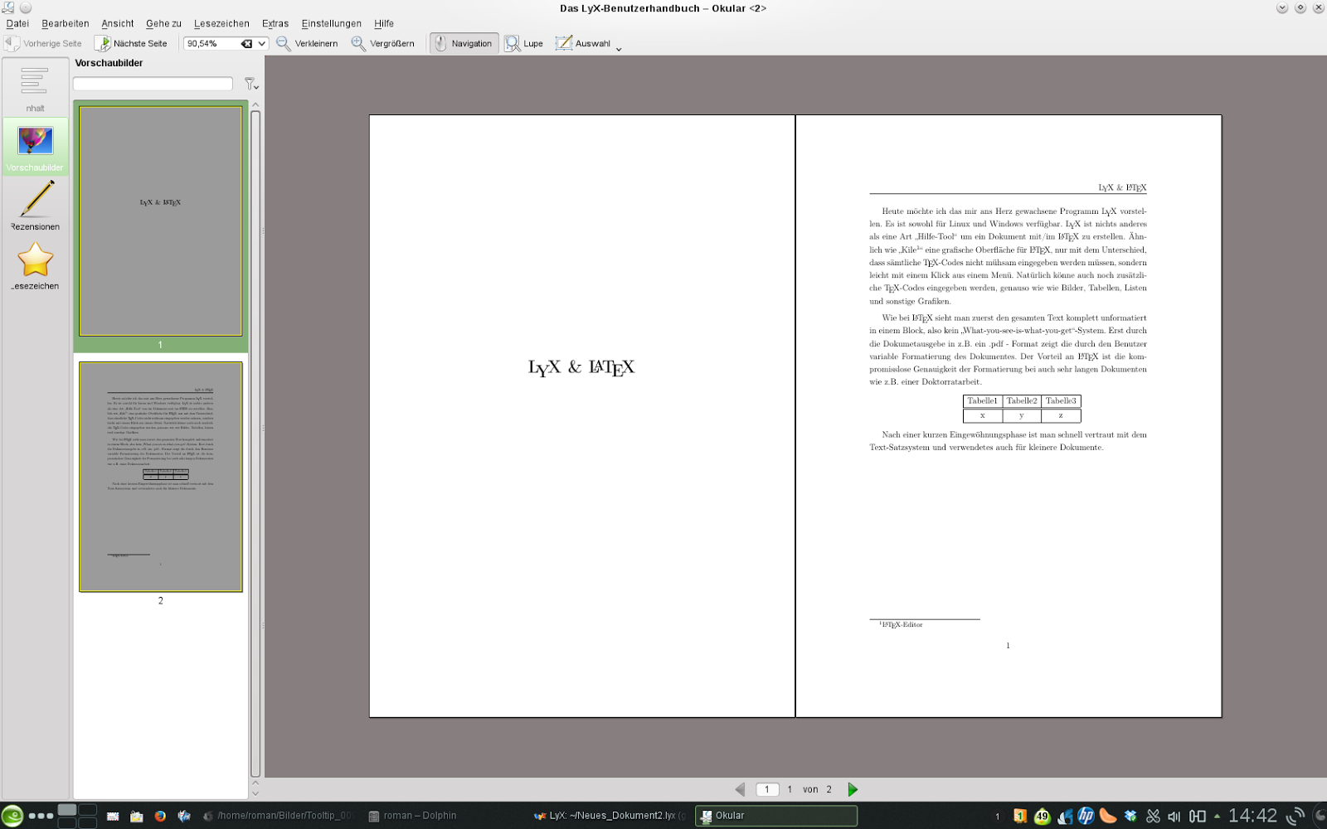This screenshot has height=829, width=1327.
Task: Click the blue feather tray icon
Action: (x=1065, y=816)
